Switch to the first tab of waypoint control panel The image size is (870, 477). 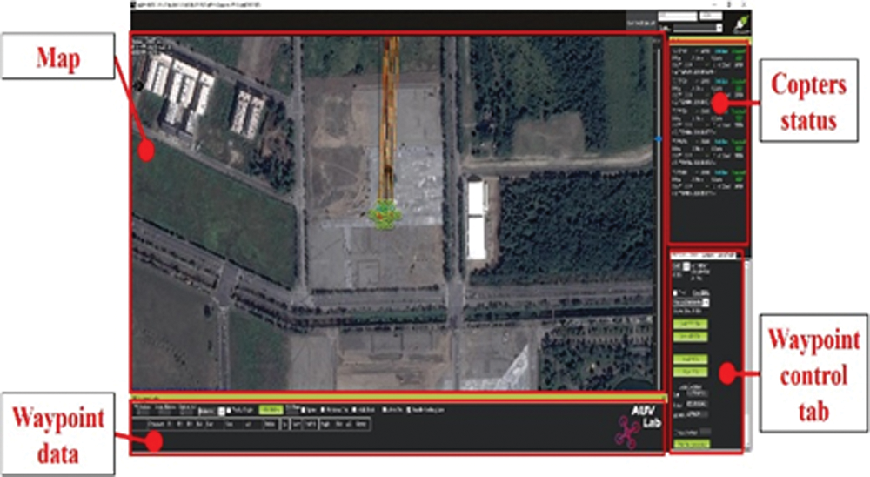click(x=678, y=255)
